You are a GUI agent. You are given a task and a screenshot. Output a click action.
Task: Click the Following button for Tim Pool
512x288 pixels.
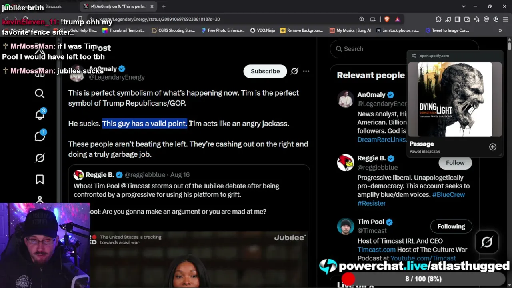click(451, 226)
